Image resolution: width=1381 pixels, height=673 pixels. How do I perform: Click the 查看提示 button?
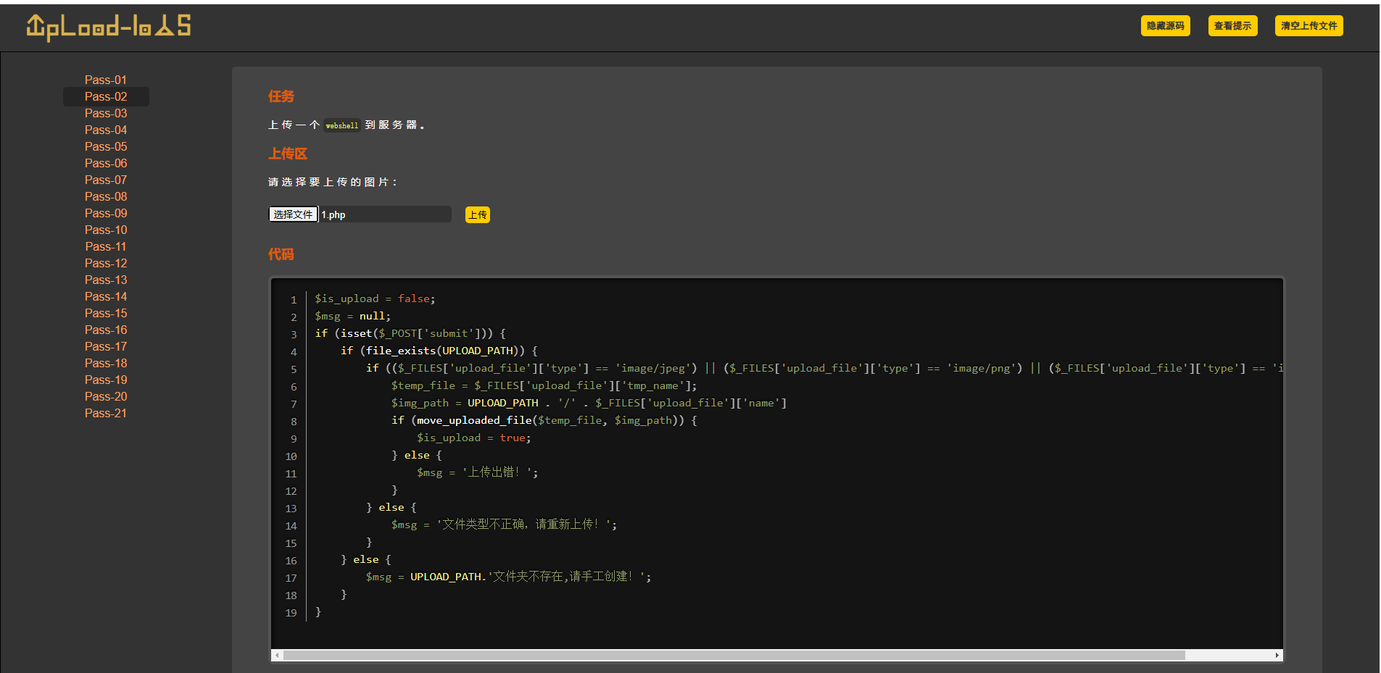pos(1232,26)
